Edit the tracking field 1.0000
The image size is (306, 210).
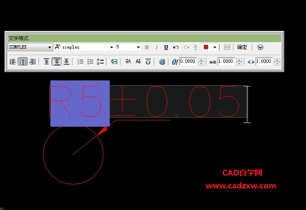tap(226, 62)
